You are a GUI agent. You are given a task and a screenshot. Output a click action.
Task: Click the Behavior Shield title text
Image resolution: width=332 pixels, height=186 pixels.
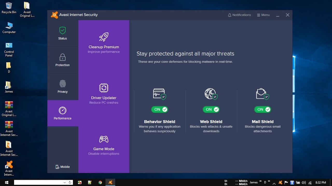[160, 122]
